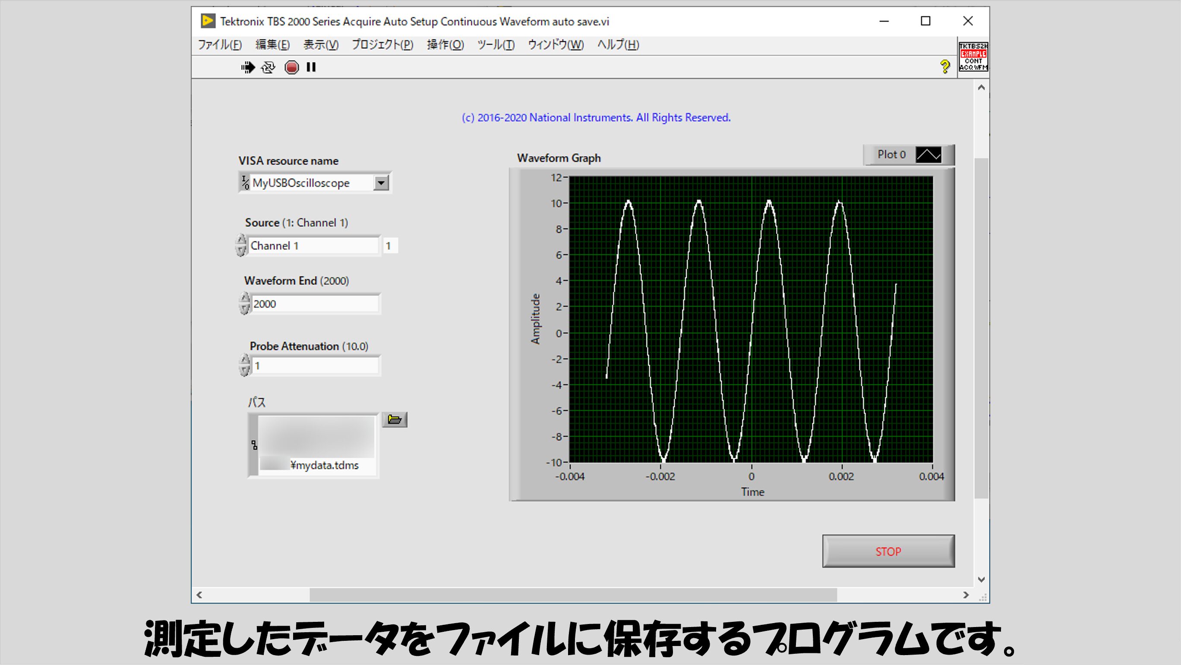This screenshot has width=1181, height=665.
Task: Click the vertical scrollbar up arrow
Action: point(981,88)
